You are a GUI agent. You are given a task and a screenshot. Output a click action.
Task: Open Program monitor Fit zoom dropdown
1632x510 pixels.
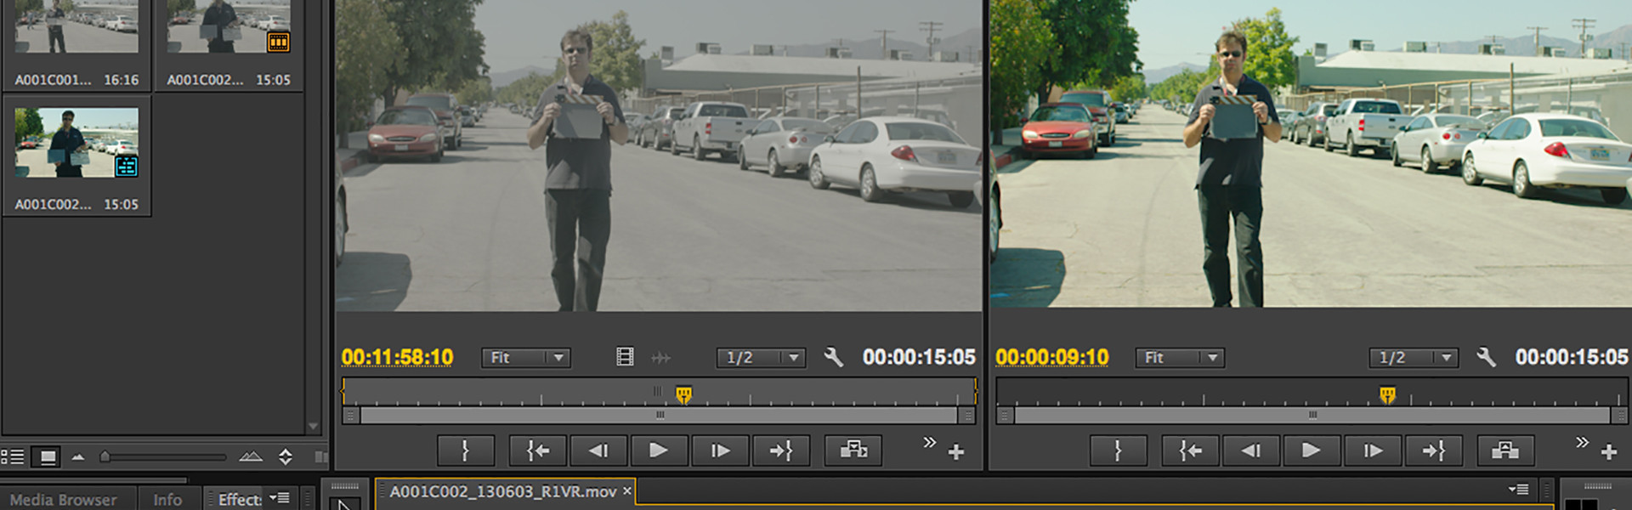coord(1180,358)
